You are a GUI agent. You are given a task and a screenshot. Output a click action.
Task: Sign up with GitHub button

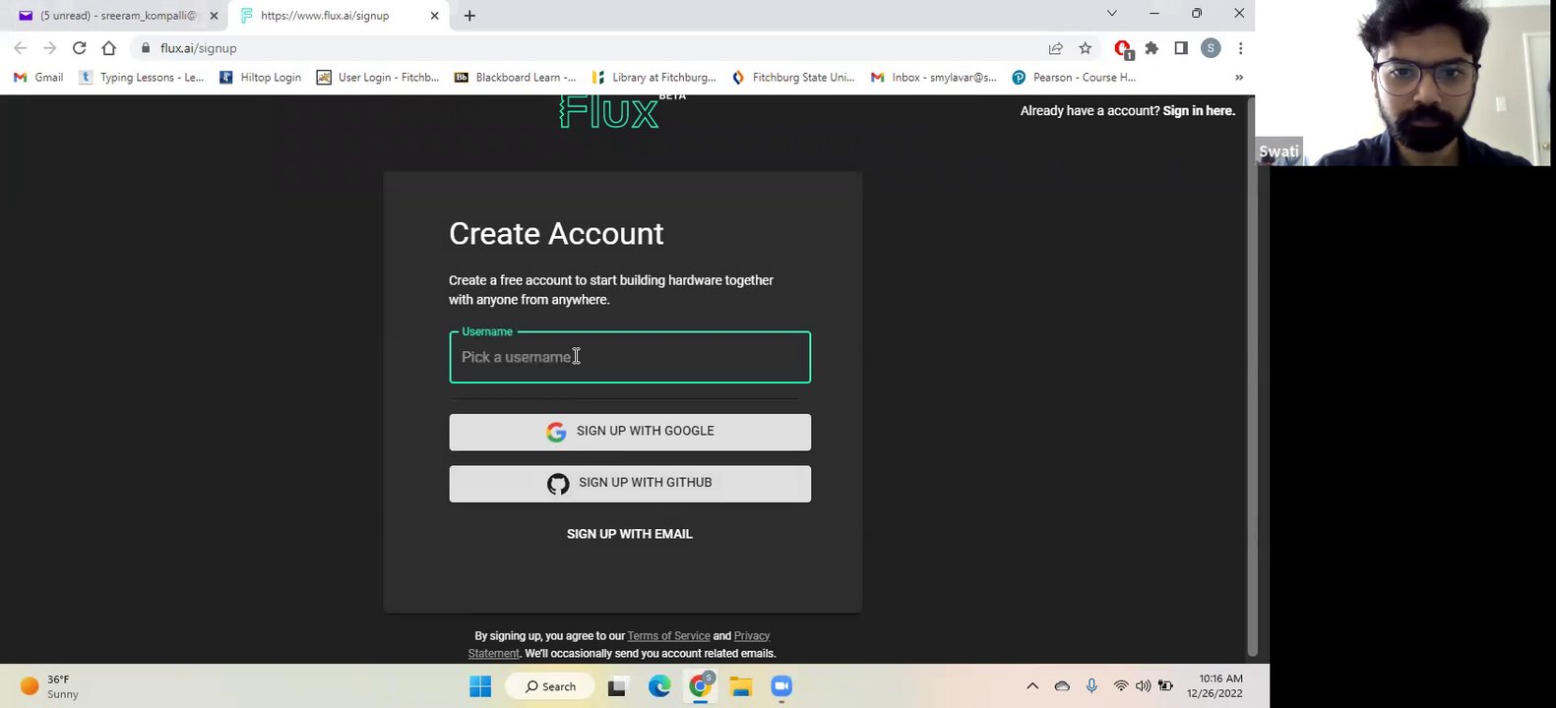(630, 484)
